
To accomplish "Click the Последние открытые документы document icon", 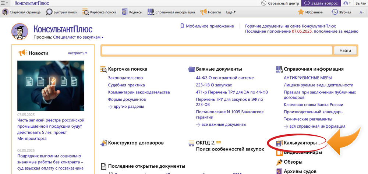I will [x=103, y=166].
